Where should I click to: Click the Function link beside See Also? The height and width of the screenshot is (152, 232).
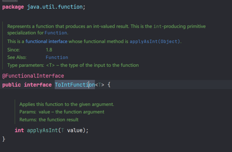coord(57,58)
